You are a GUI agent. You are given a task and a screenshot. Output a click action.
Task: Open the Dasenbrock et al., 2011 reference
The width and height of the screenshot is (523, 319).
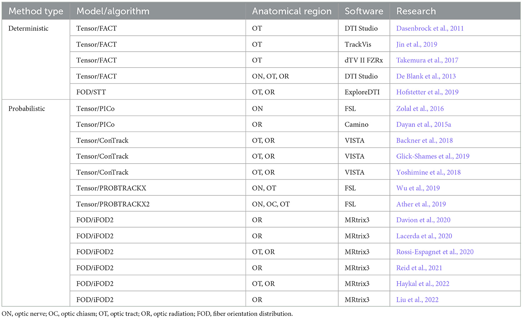tap(430, 28)
